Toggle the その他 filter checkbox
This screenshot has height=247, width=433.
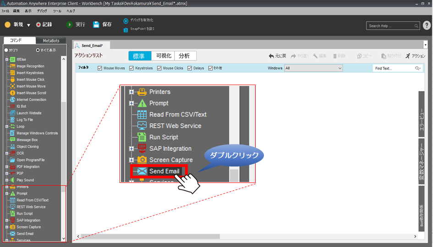[x=210, y=68]
